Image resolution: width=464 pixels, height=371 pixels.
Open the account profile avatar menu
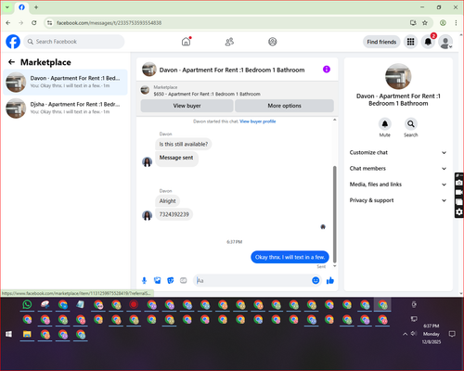(445, 42)
